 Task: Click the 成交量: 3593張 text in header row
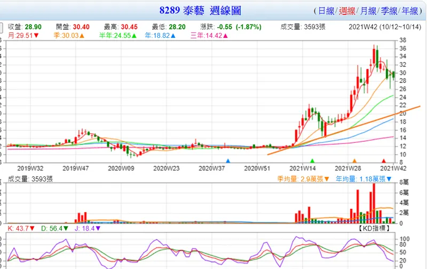(x=303, y=27)
